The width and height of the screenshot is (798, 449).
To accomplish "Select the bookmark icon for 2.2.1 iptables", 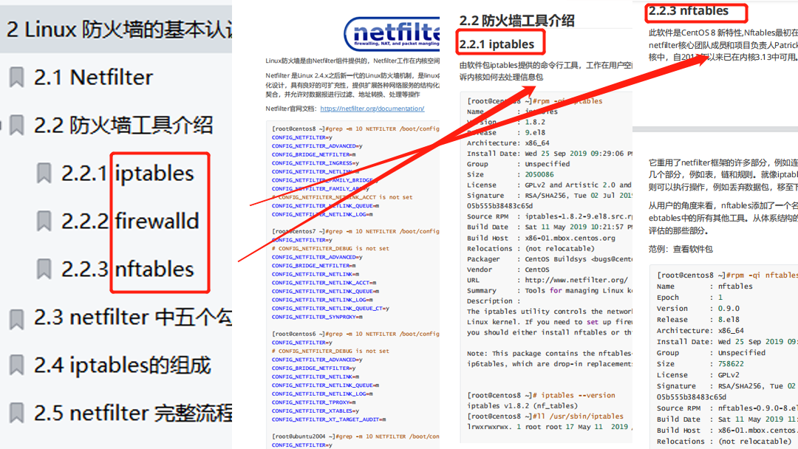I will (44, 174).
